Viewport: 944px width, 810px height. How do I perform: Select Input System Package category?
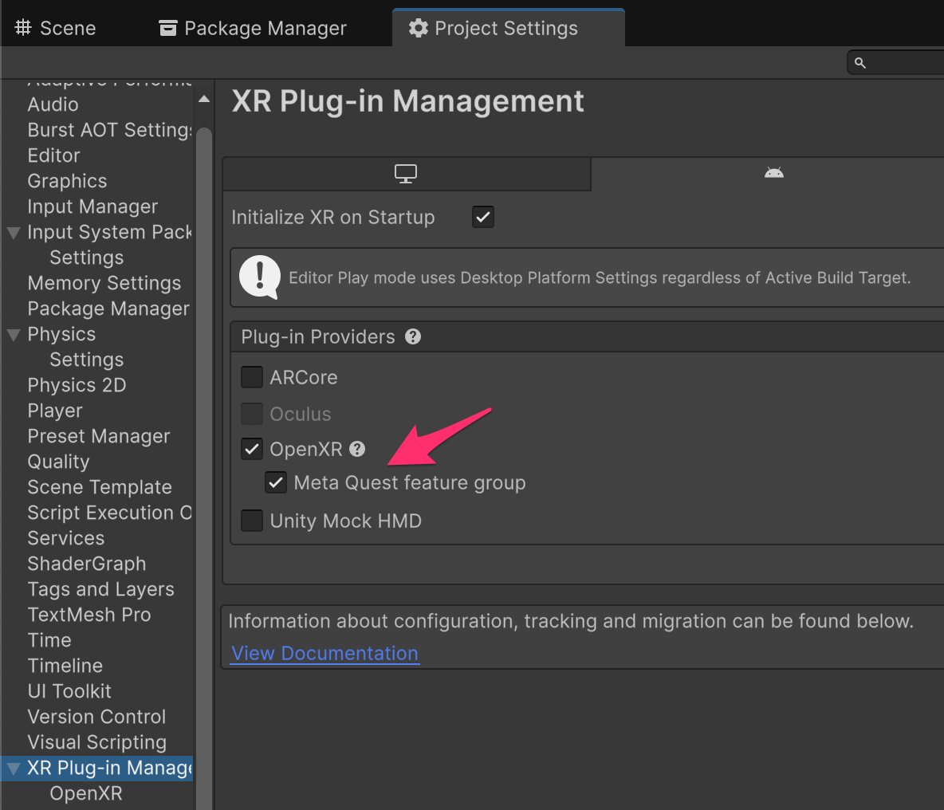pyautogui.click(x=109, y=232)
